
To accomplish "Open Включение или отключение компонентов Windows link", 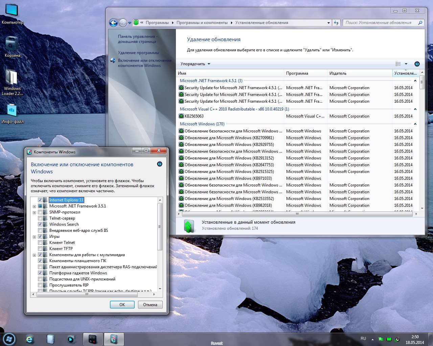I will [x=144, y=63].
